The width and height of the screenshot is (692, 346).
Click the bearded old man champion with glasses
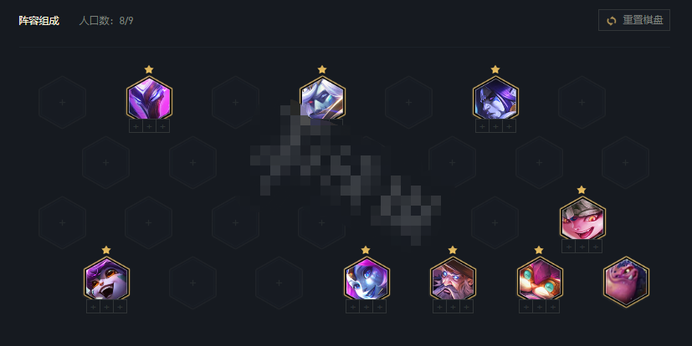click(x=453, y=278)
